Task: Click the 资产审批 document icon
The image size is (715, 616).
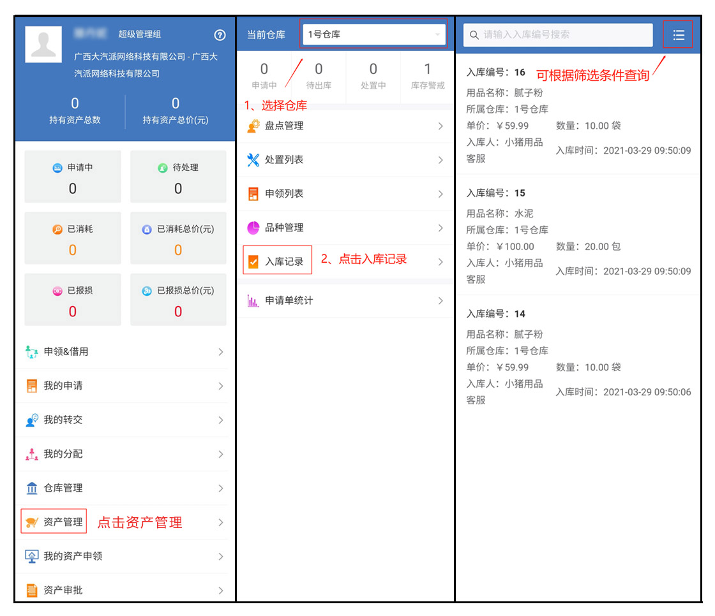Action: point(31,590)
